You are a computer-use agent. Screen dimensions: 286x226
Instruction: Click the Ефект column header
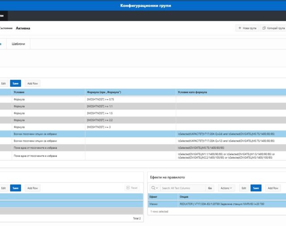163,197
